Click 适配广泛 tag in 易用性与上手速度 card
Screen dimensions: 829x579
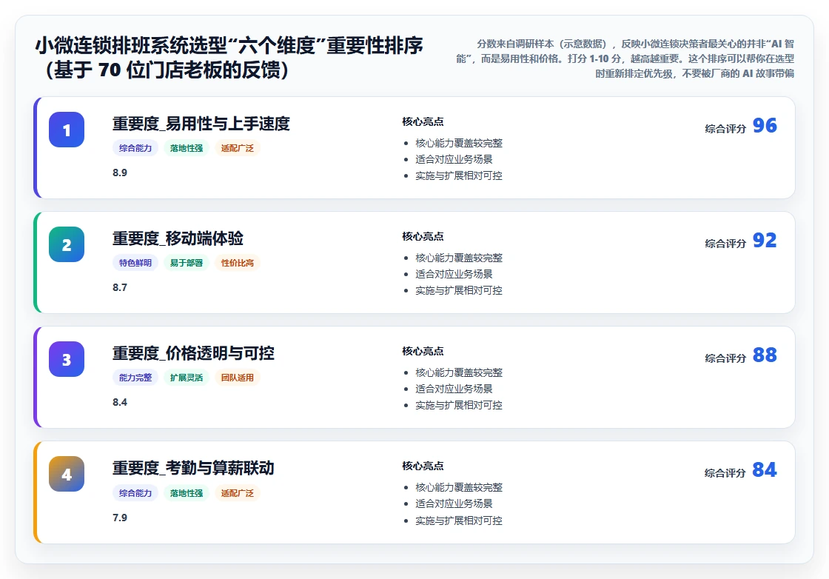click(x=238, y=148)
